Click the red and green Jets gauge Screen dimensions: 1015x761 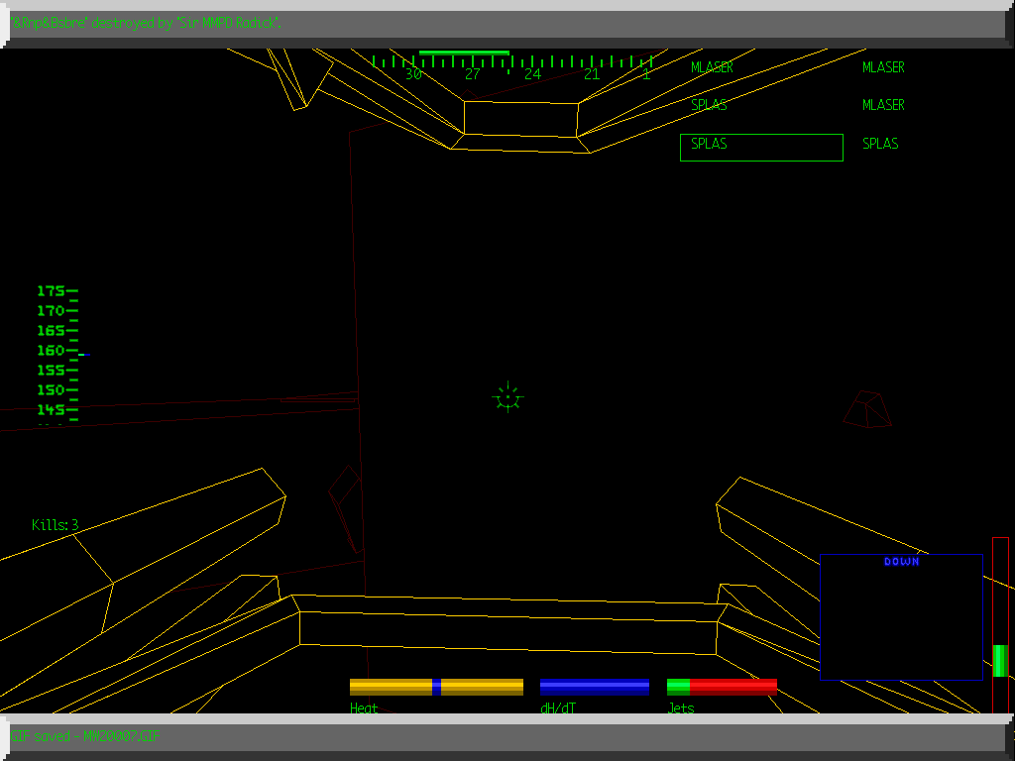click(722, 687)
